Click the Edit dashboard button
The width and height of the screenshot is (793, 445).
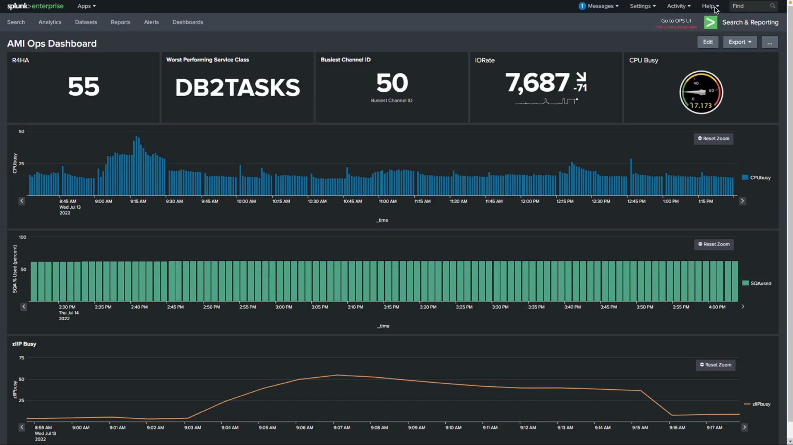pos(708,42)
